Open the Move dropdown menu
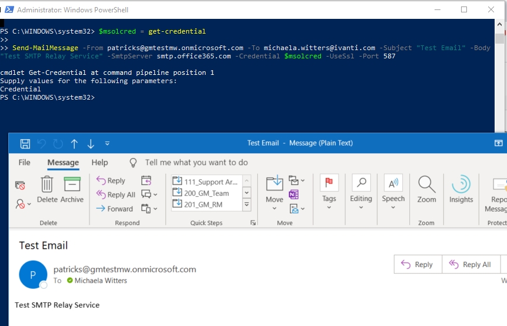The image size is (507, 326). click(274, 189)
